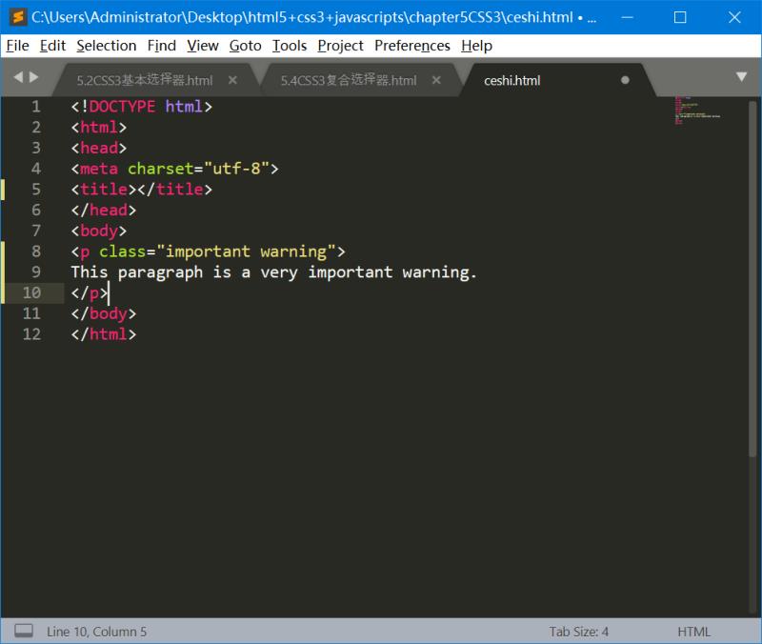Open the Help menu

(x=477, y=46)
